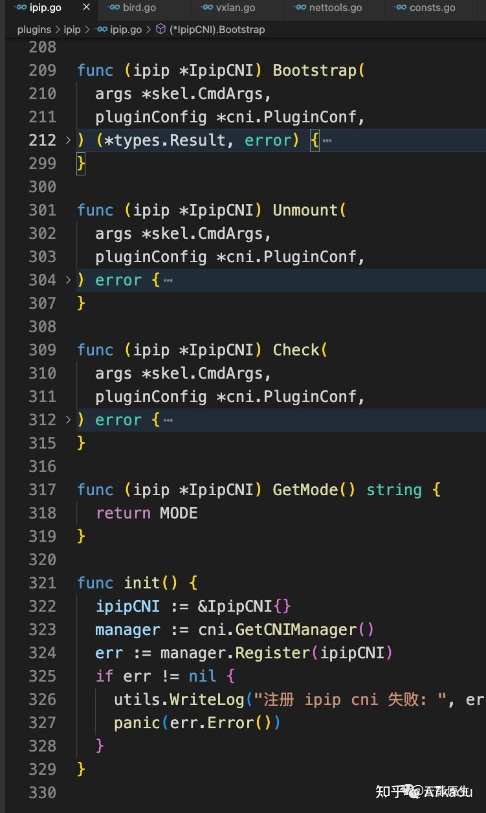Click the Go file icon on nettools.go tab
Image resolution: width=486 pixels, height=813 pixels.
pos(300,8)
